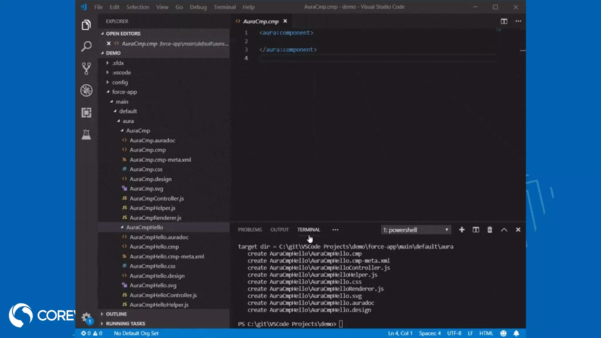The height and width of the screenshot is (338, 601).
Task: Switch to the Problems tab
Action: (250, 230)
